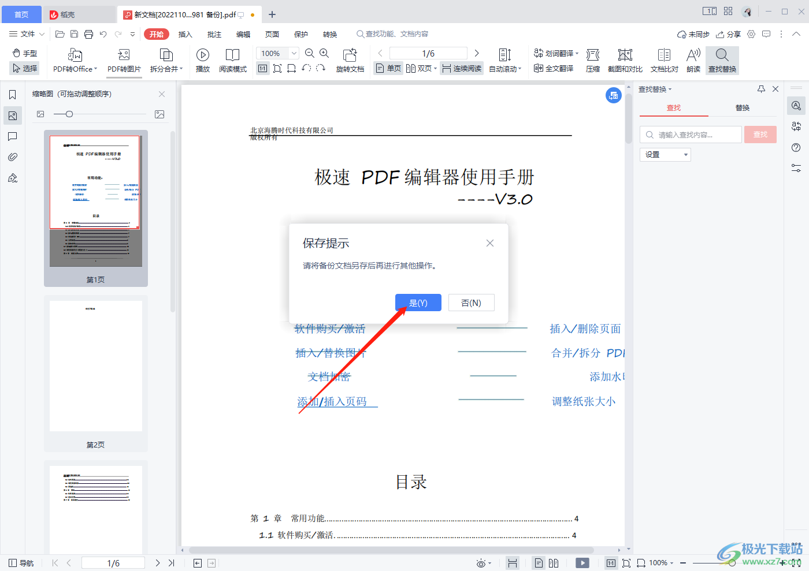The width and height of the screenshot is (809, 571).
Task: Open the 设置 settings dropdown in search panel
Action: 665,154
